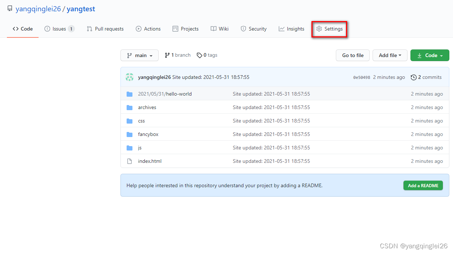Click the book icon on Wiki tab
The height and width of the screenshot is (253, 453).
pyautogui.click(x=214, y=29)
